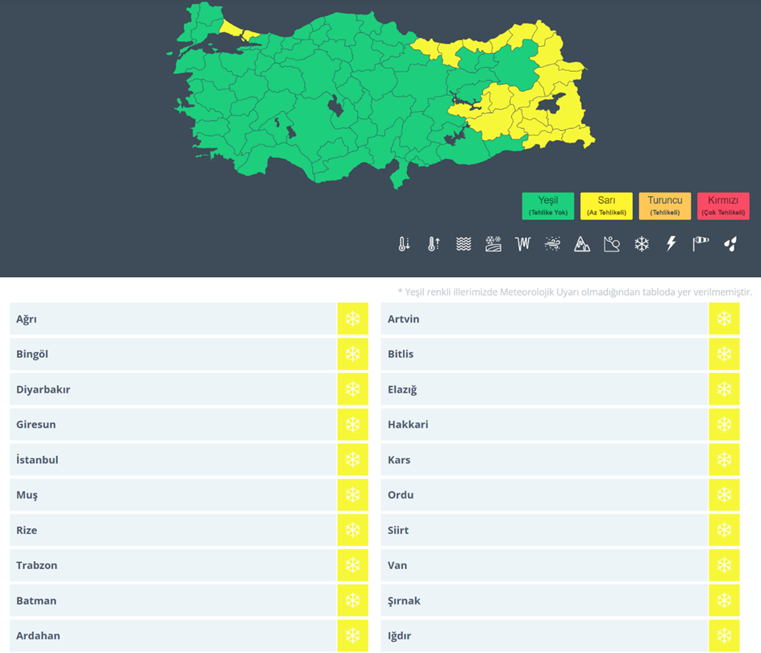Click the snow icon beside Ağrı

click(x=352, y=319)
